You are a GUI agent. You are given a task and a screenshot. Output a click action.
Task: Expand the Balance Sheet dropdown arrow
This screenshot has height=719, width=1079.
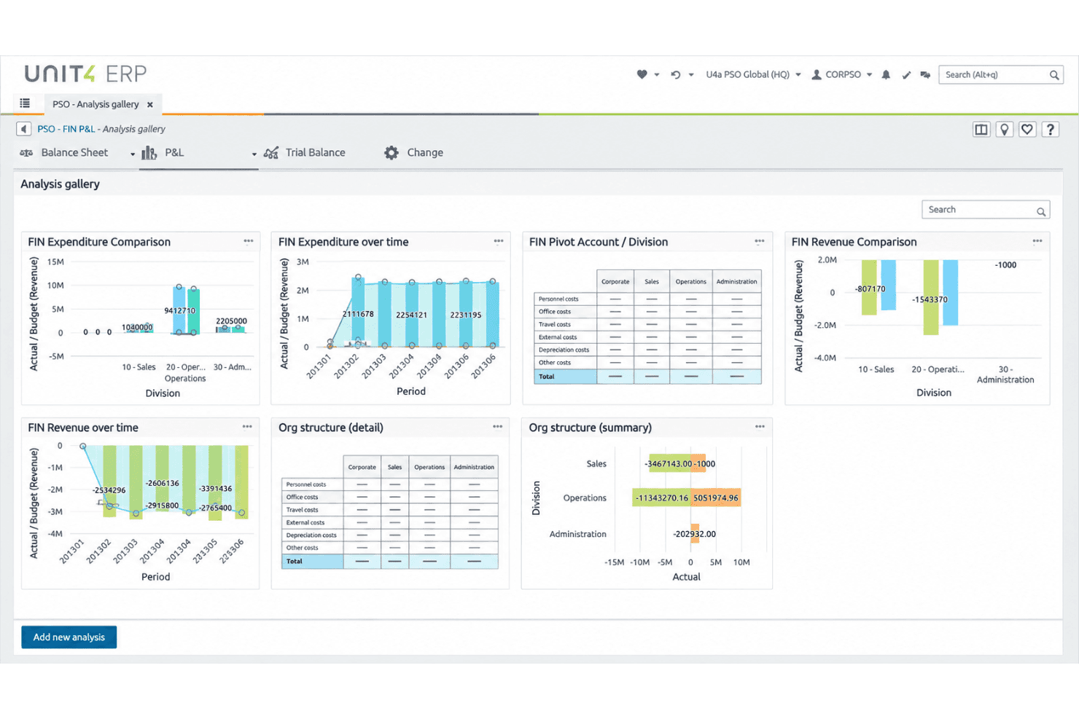(x=133, y=154)
